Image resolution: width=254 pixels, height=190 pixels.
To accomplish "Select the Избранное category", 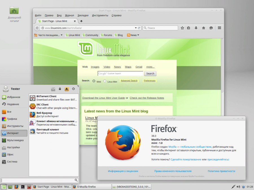I will coord(14,97).
